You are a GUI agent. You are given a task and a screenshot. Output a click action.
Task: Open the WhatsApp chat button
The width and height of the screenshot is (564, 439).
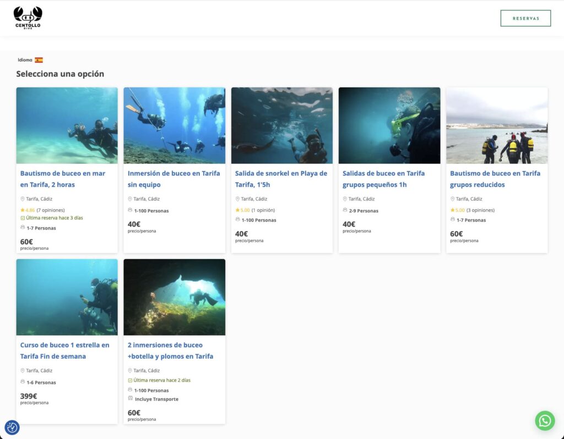[545, 420]
